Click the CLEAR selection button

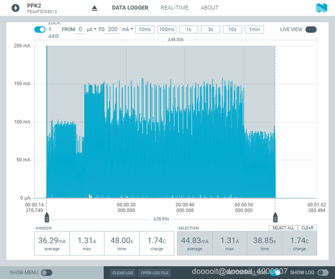307,228
